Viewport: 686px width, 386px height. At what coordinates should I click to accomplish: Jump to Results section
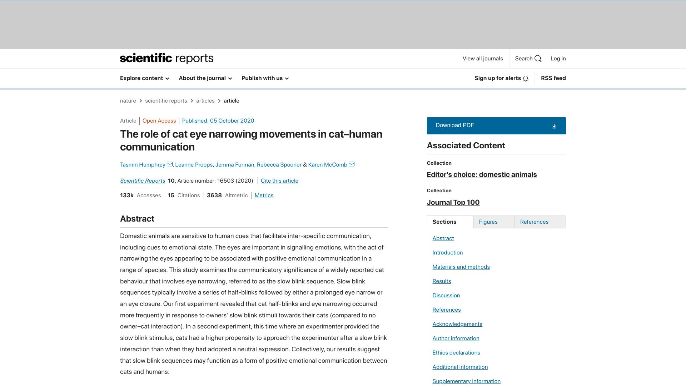click(442, 281)
